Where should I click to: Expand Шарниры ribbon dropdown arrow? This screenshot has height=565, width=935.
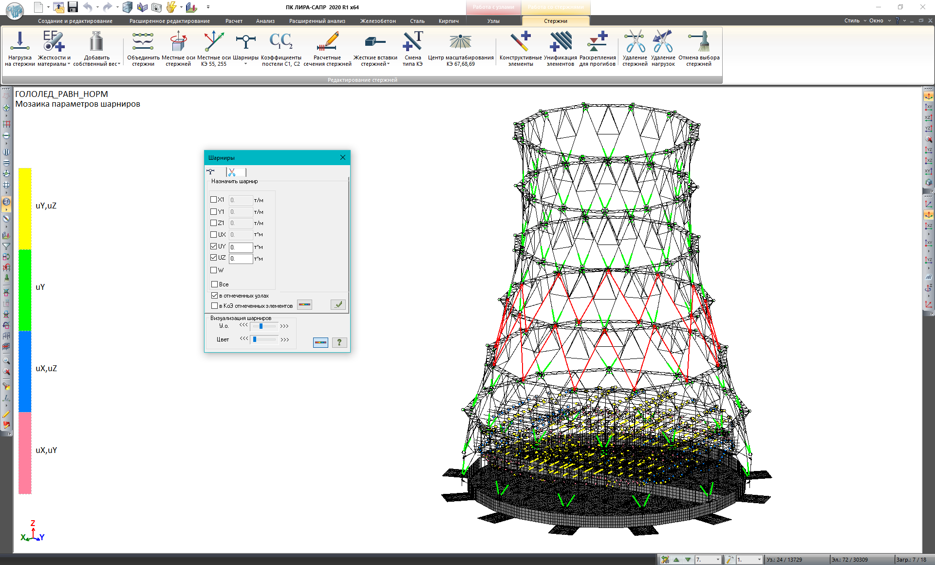tap(245, 64)
